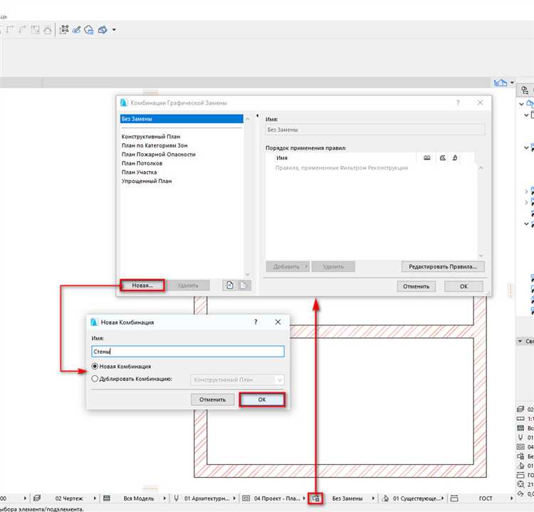Select the 'Дублировать Комбинацию' radio button
Screen dimensions: 534x512
tap(95, 378)
